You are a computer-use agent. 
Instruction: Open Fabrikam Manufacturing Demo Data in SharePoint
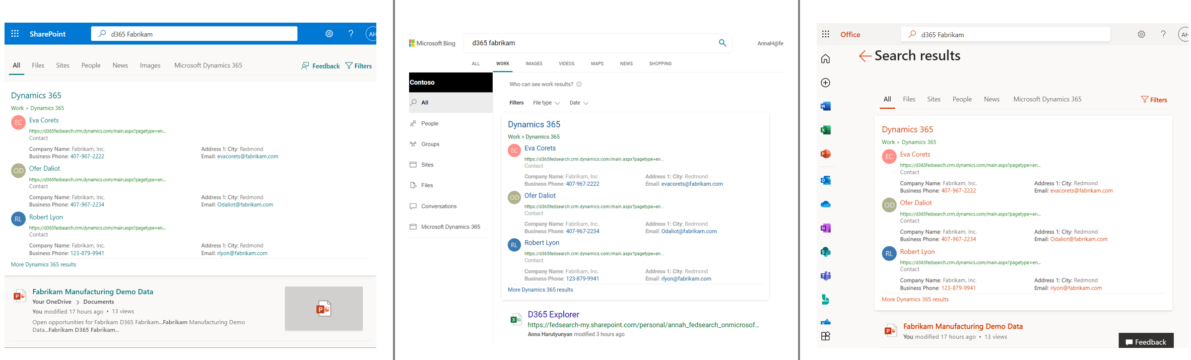tap(93, 292)
